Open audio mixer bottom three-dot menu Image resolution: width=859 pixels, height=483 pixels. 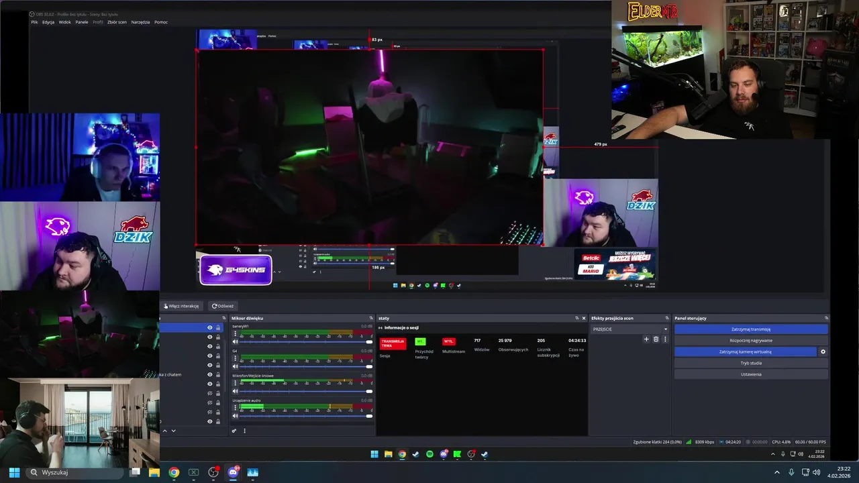244,431
